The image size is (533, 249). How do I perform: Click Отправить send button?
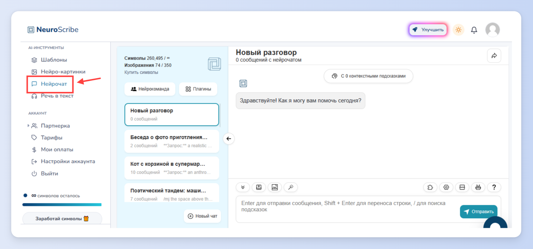pyautogui.click(x=478, y=212)
